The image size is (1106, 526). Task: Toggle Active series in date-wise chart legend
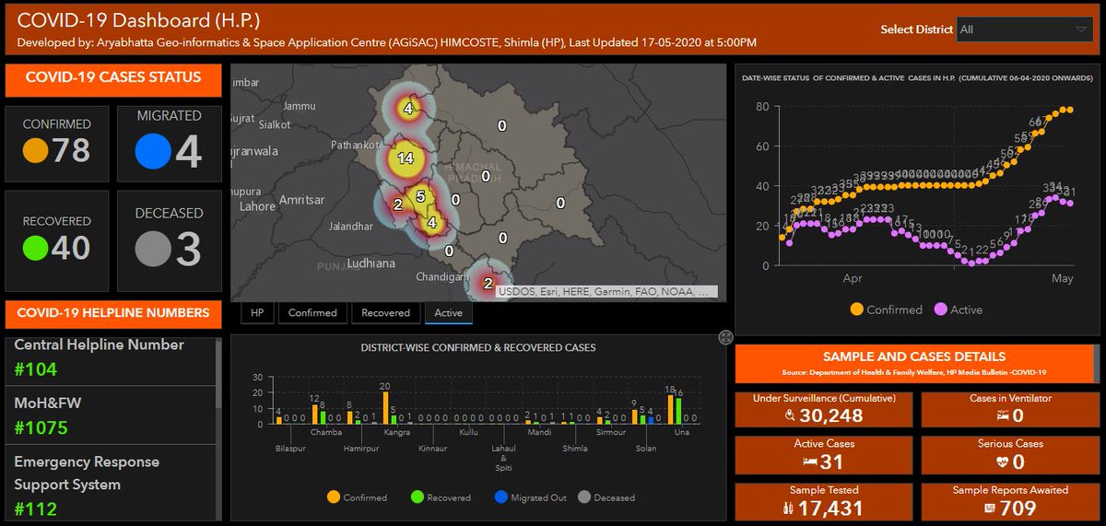(x=958, y=310)
